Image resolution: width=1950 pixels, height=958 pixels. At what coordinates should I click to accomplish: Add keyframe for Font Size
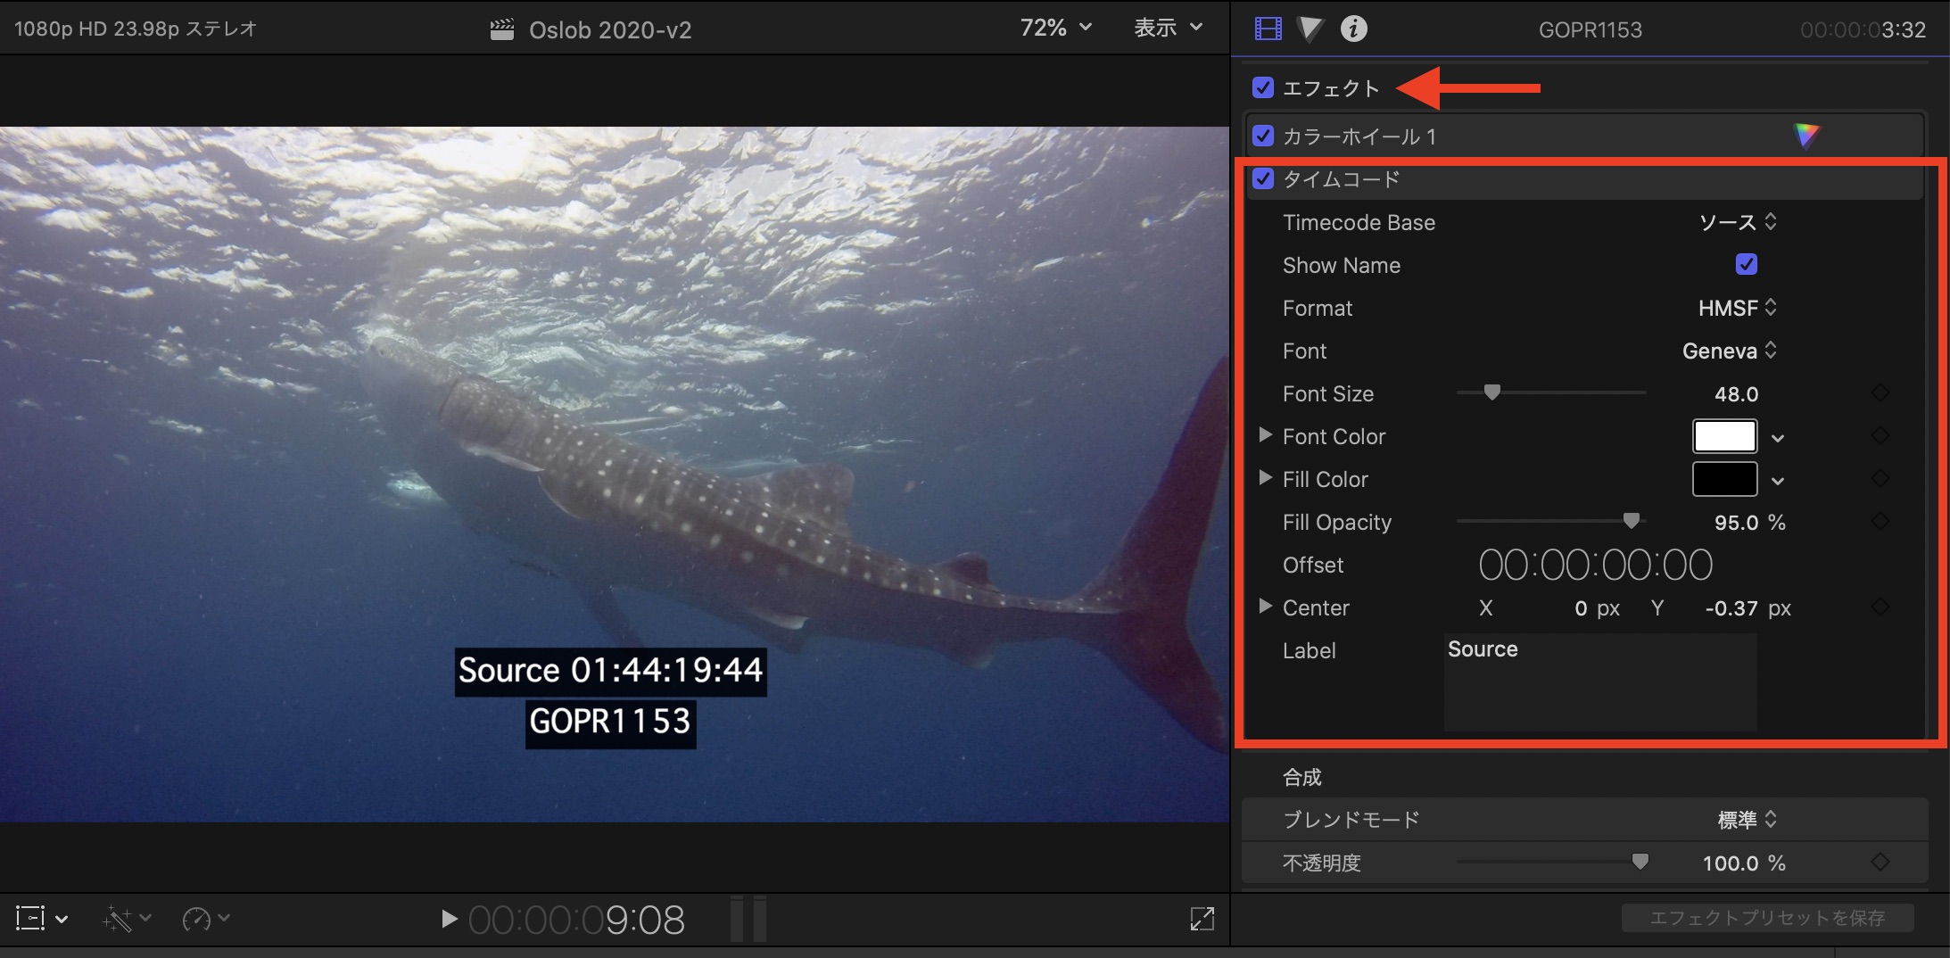click(1880, 393)
